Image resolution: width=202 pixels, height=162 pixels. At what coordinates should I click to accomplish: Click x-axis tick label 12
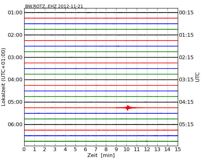147,150
